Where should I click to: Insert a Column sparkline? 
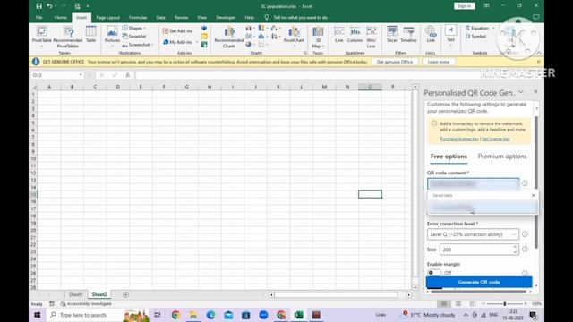(x=355, y=35)
